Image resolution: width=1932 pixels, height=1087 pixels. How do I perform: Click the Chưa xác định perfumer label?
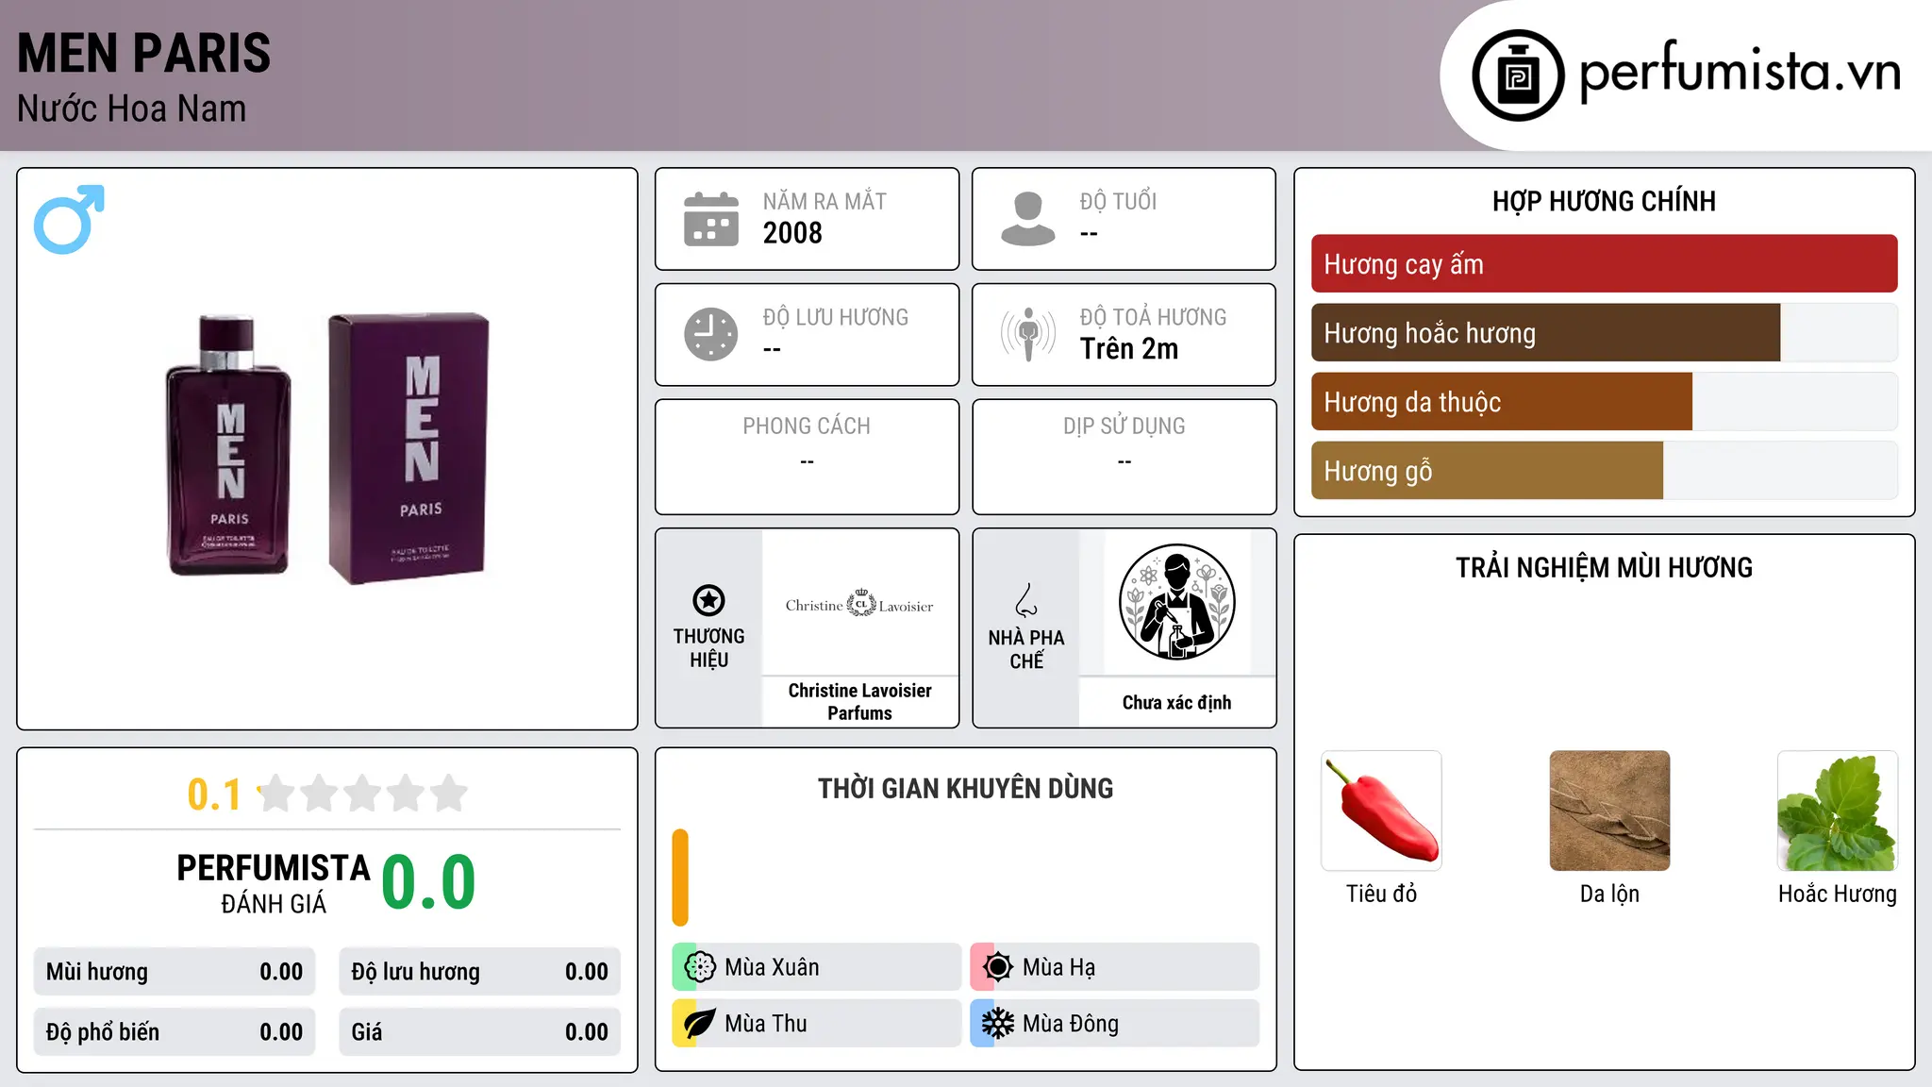1176,703
